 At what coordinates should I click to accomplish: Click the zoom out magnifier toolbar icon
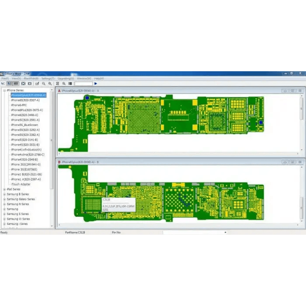44,83
